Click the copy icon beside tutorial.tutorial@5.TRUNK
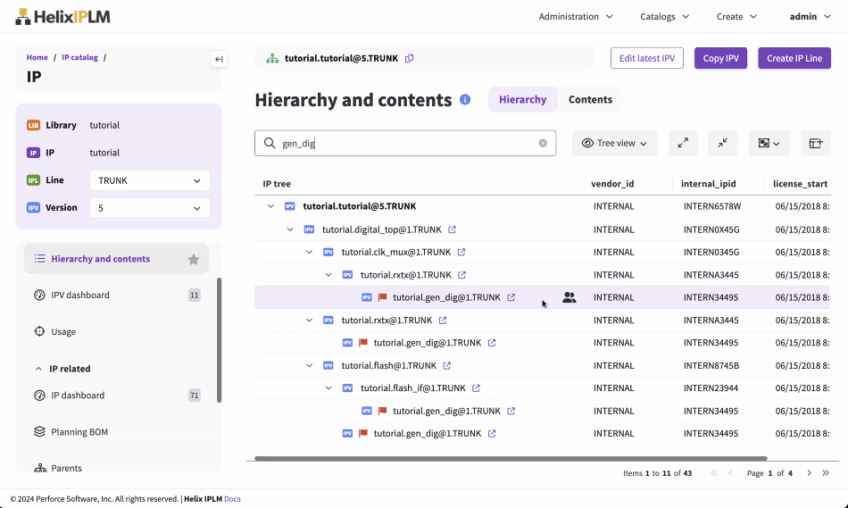 (410, 59)
